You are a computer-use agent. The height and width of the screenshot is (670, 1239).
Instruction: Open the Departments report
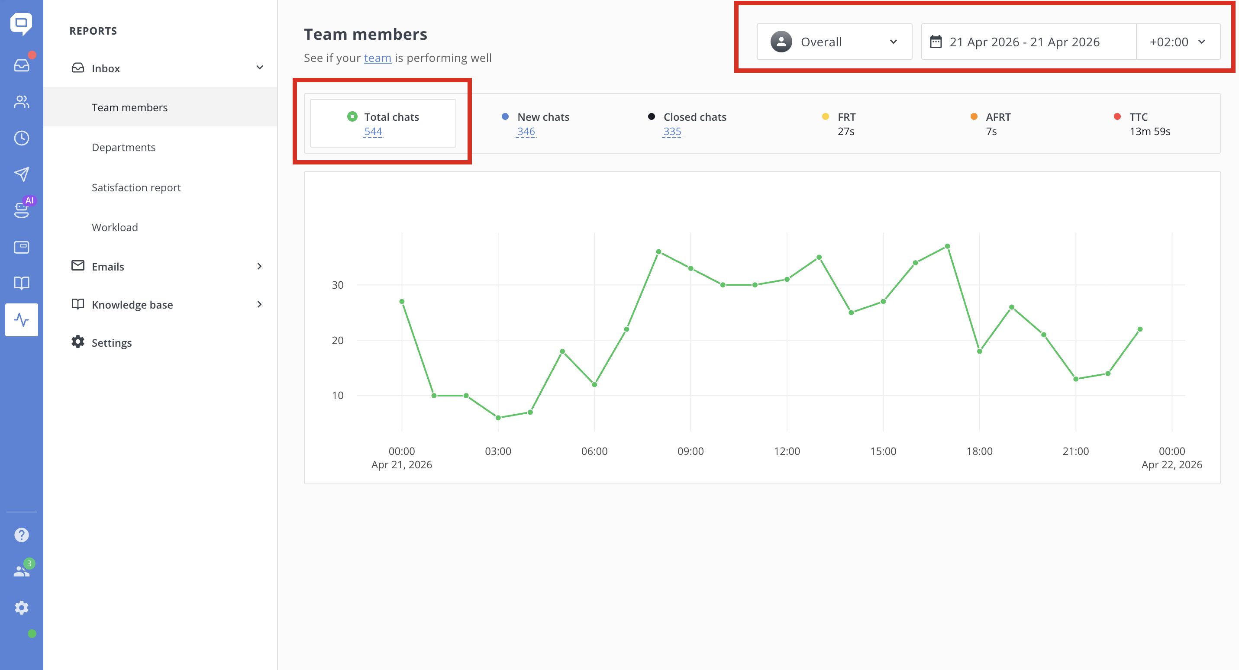point(124,147)
